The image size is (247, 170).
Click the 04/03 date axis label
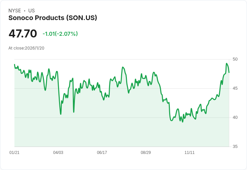[x=58, y=153]
